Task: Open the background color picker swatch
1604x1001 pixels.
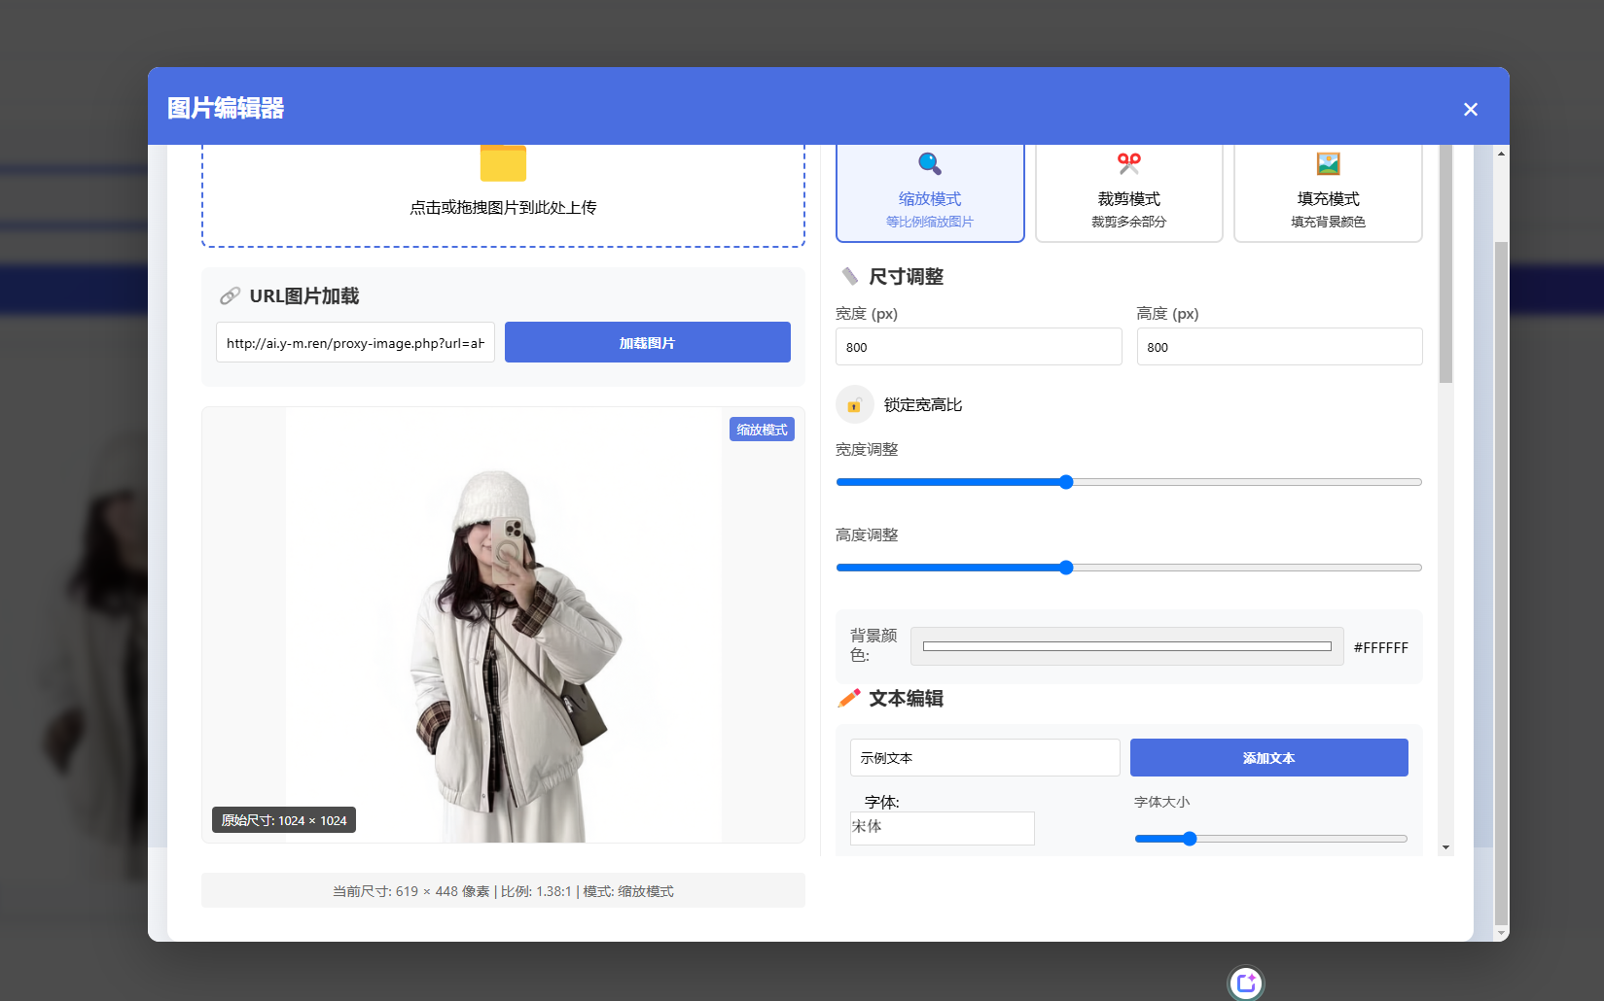Action: [x=1126, y=646]
